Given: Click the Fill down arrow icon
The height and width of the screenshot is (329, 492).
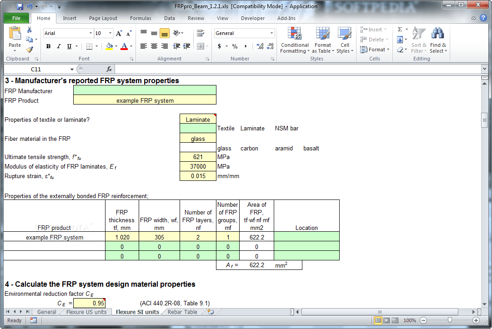Looking at the screenshot, I should [400, 40].
